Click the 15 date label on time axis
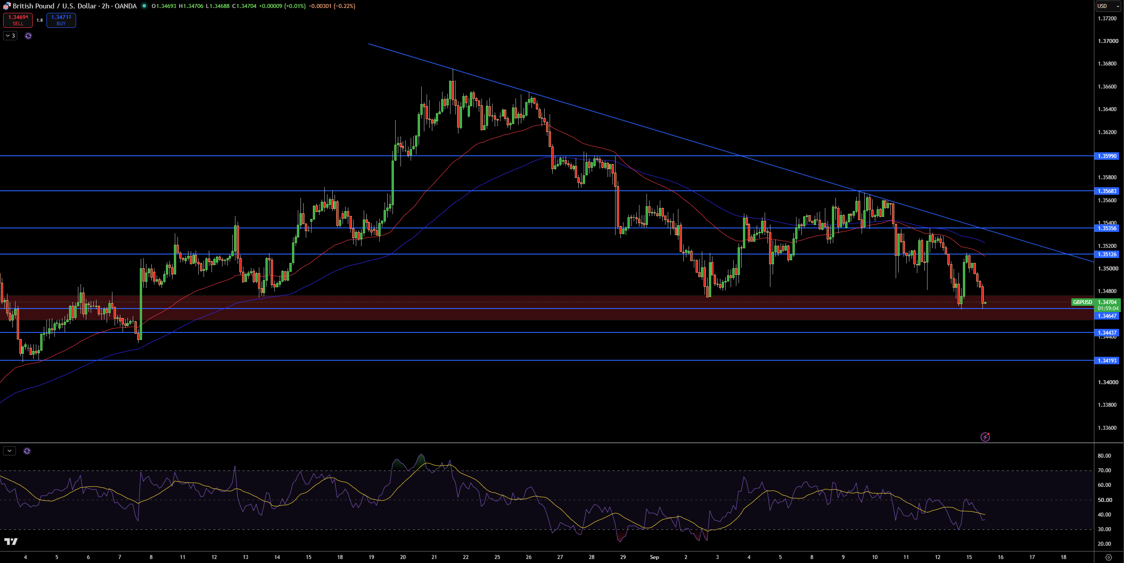The height and width of the screenshot is (563, 1124). click(969, 557)
